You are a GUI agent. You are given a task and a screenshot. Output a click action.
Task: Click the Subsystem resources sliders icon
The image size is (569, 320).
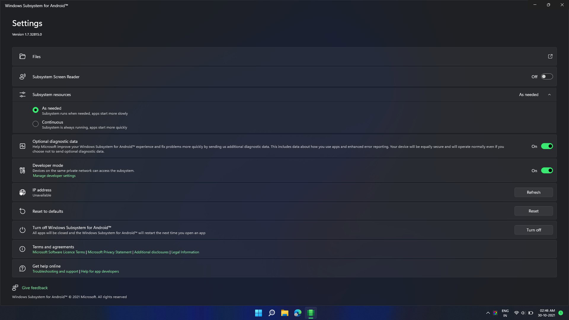pos(22,94)
